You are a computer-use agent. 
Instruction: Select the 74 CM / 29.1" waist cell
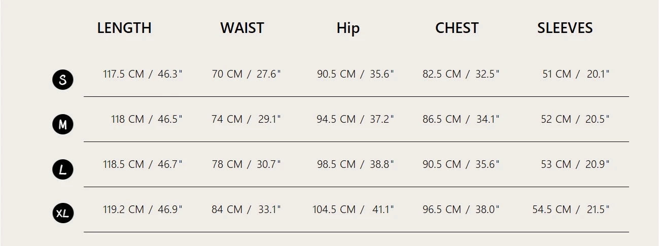[x=246, y=119]
